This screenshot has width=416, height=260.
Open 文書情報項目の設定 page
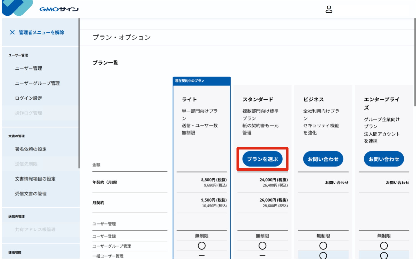[x=35, y=179]
